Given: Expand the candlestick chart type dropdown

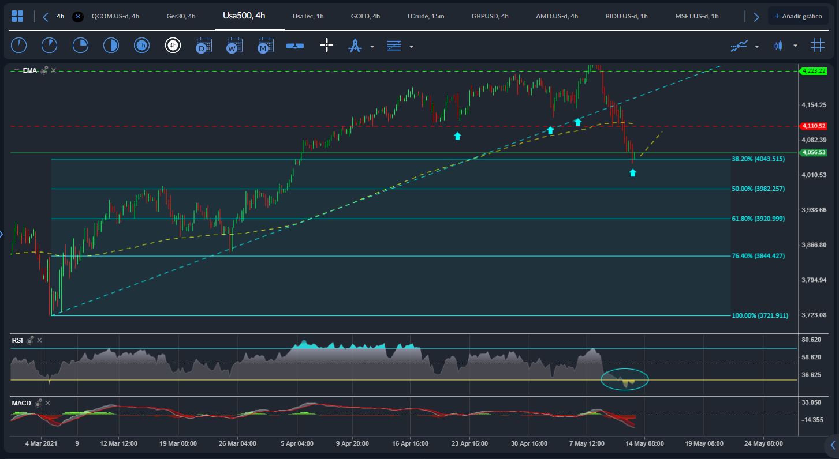Looking at the screenshot, I should point(795,46).
